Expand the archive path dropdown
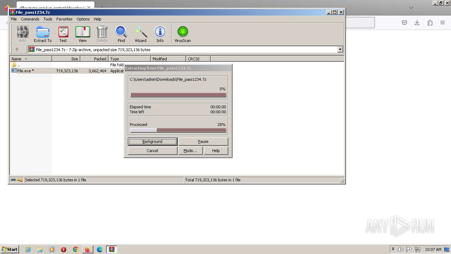451x254 pixels. click(x=340, y=50)
